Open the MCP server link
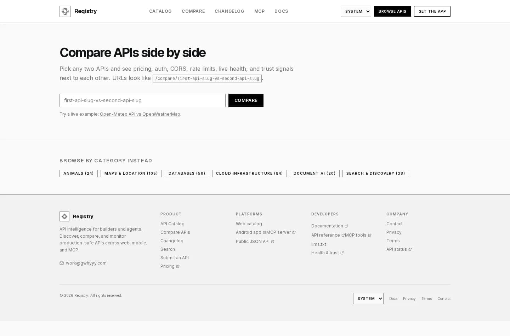This screenshot has width=510, height=336. (x=281, y=232)
